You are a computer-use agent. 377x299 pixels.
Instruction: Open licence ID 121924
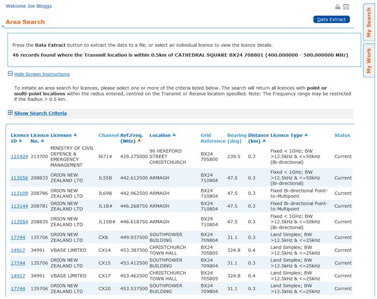click(x=19, y=157)
